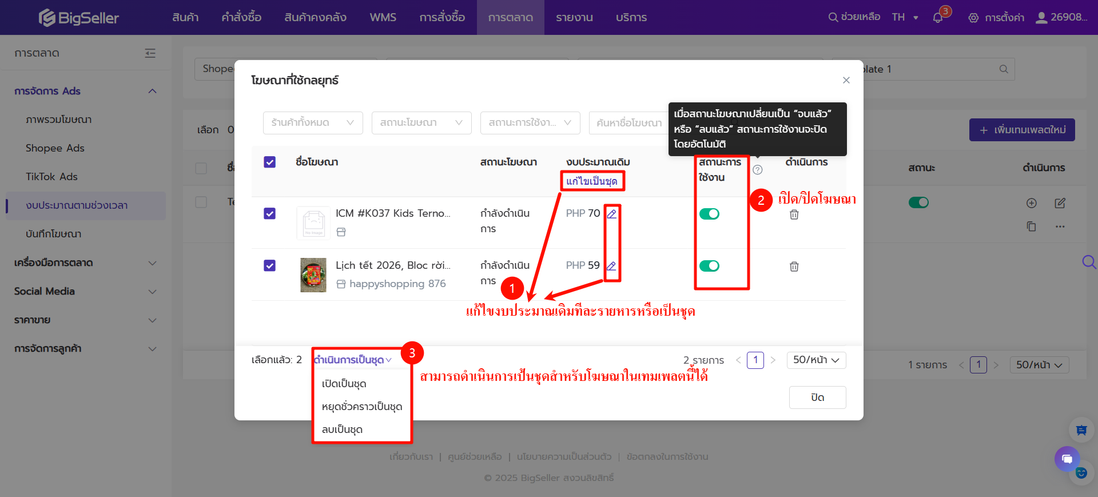Click the user account avatar icon

click(1041, 18)
